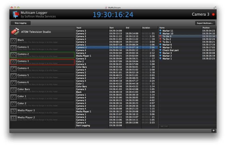Select Color 2 log entry at 19:28:57:09
The height and width of the screenshot is (146, 226).
tap(117, 61)
